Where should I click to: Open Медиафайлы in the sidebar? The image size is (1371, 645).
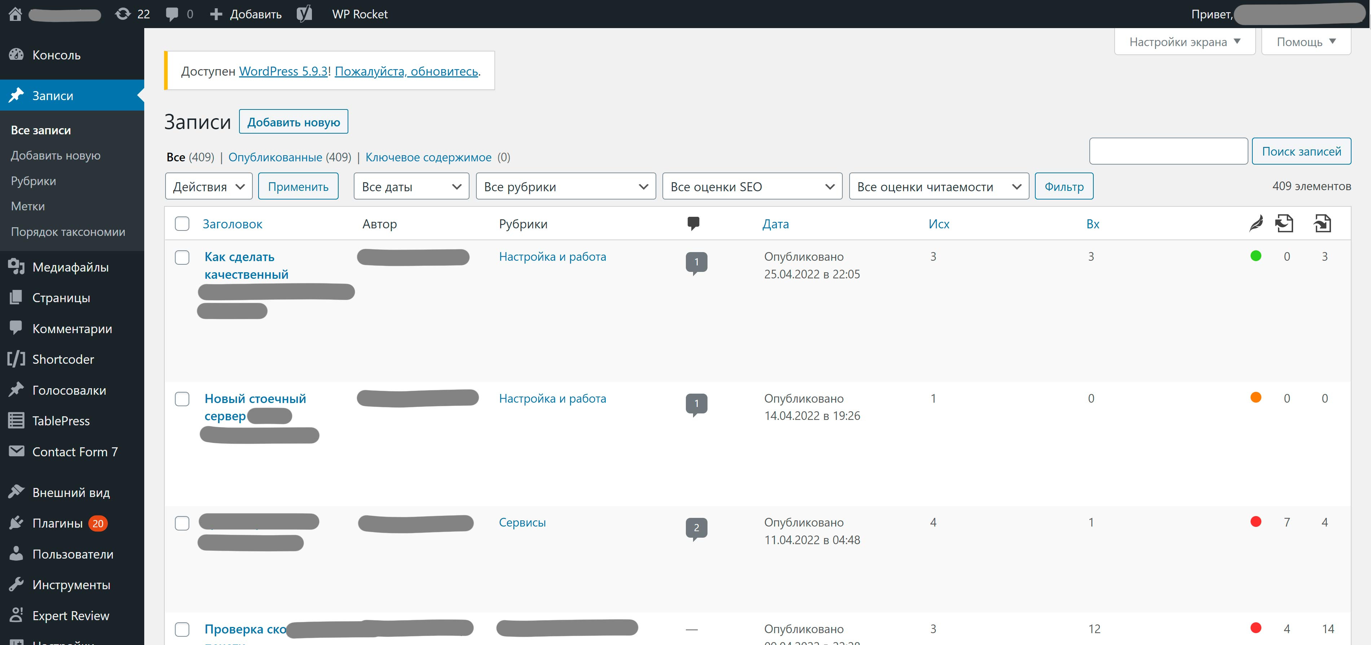[x=70, y=267]
